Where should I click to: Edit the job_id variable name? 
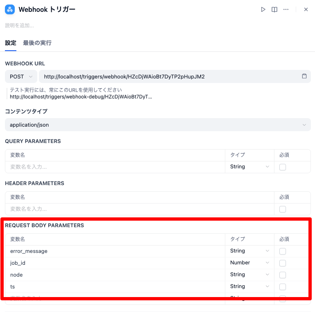coord(115,263)
